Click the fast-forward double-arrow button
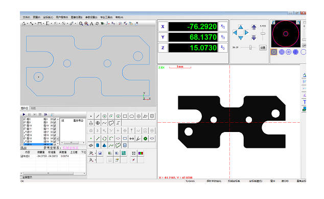The height and width of the screenshot is (199, 324). 45,115
